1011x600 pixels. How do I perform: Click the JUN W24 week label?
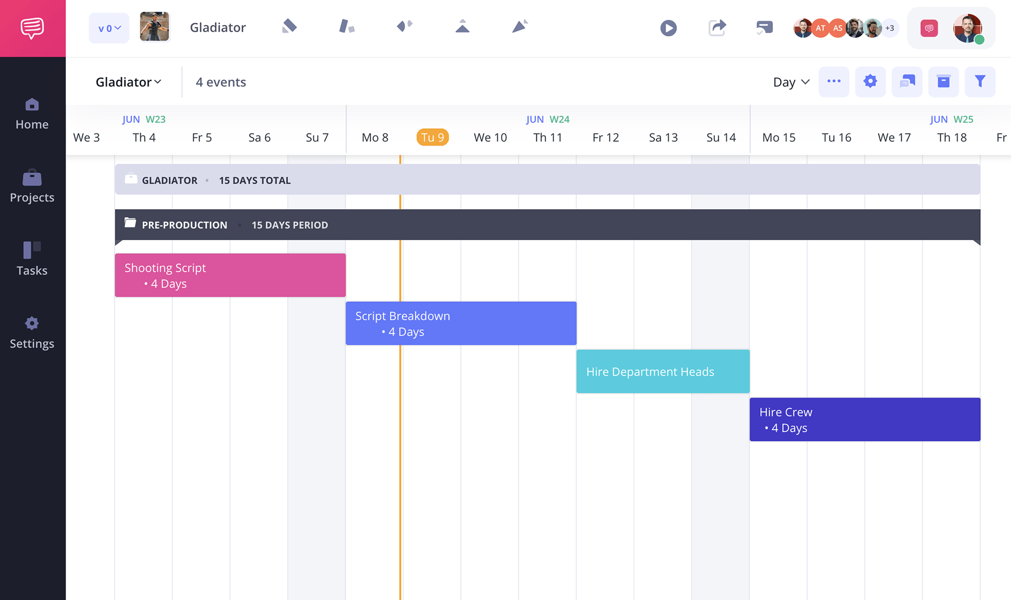click(547, 119)
